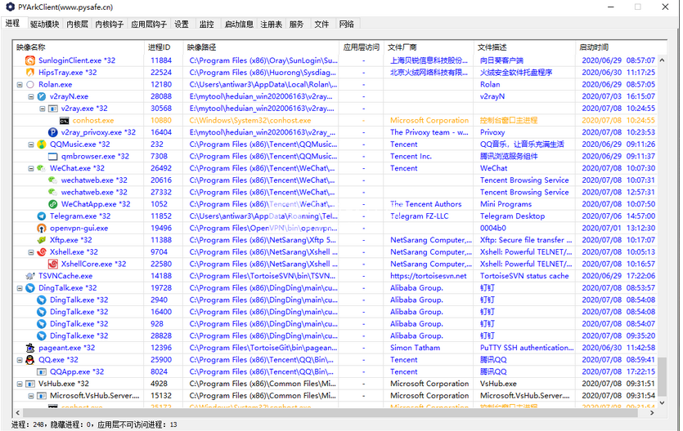This screenshot has width=683, height=431.
Task: Click the HipsTray.exe flame icon
Action: coord(30,73)
